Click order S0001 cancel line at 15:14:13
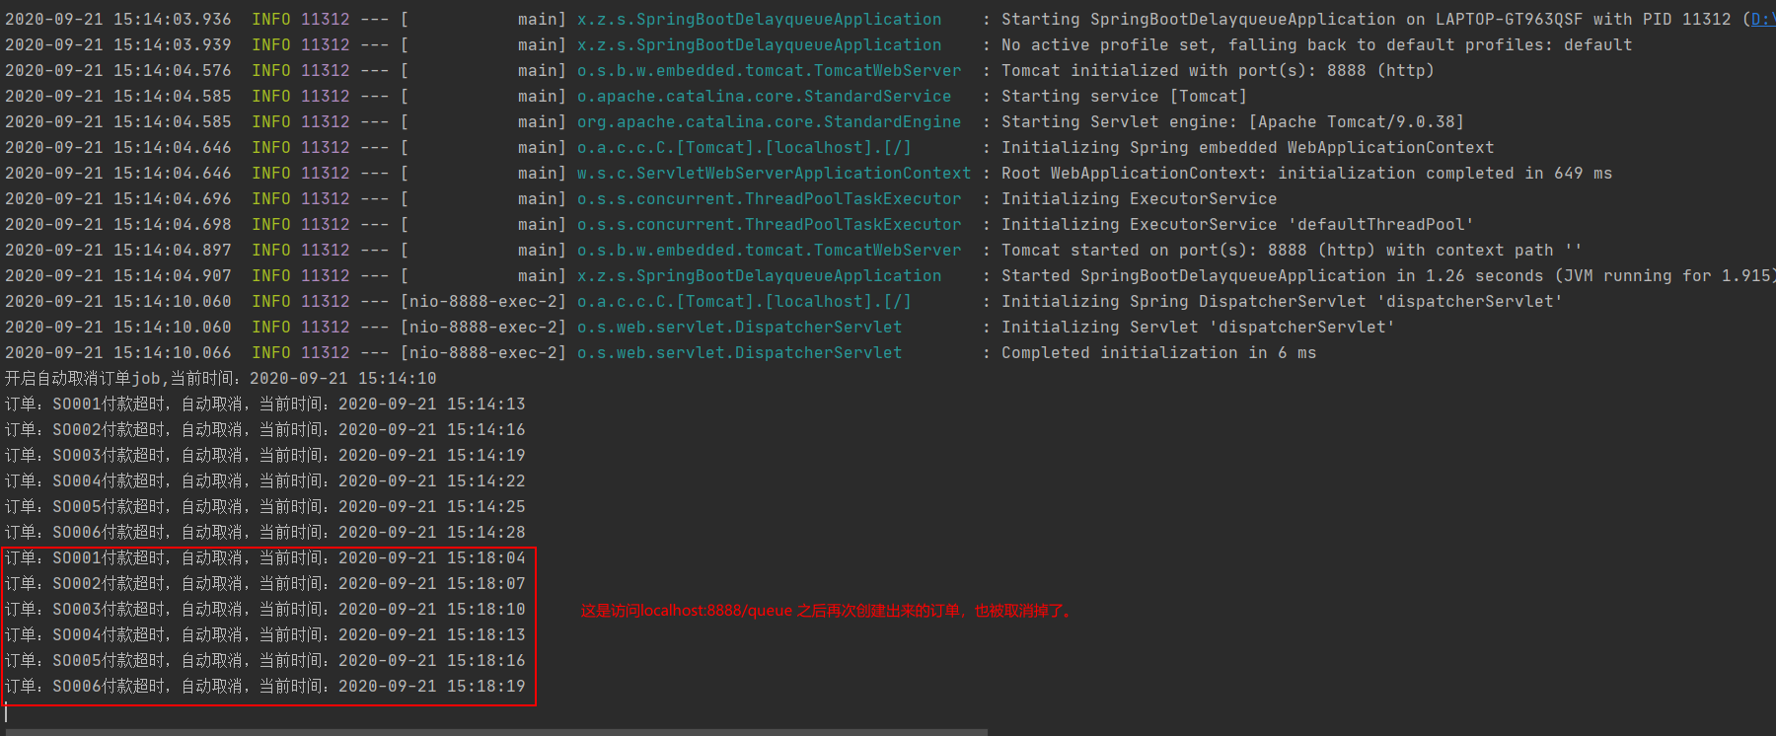The height and width of the screenshot is (736, 1776). click(265, 405)
